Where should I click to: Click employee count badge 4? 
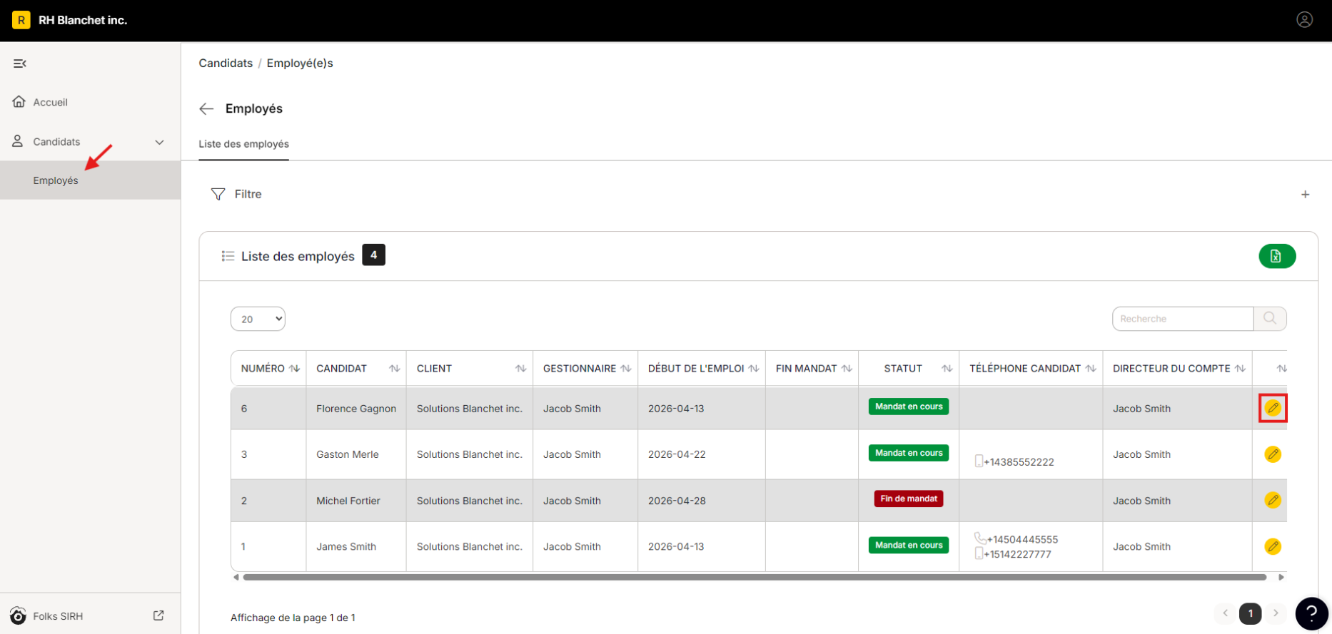point(373,255)
